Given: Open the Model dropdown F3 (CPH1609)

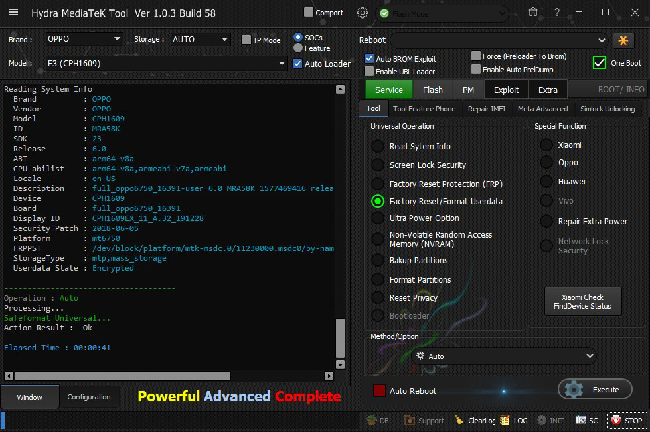Looking at the screenshot, I should pyautogui.click(x=167, y=63).
